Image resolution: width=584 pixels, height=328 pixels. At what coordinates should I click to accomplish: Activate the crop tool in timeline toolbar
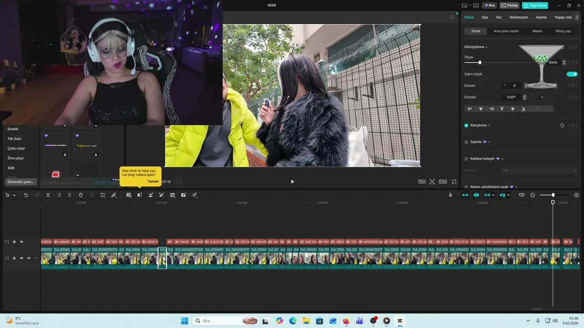(103, 195)
